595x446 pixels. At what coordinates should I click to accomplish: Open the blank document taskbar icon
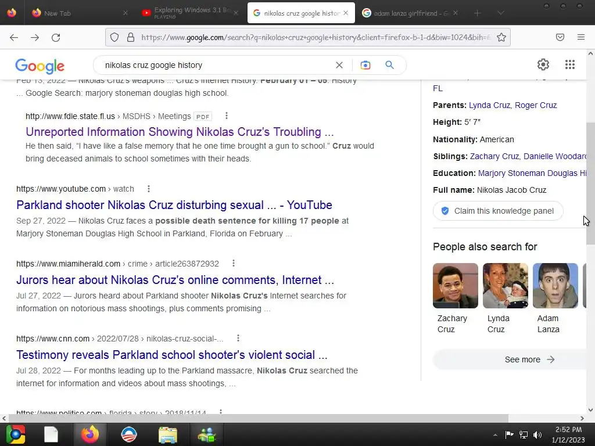51,434
